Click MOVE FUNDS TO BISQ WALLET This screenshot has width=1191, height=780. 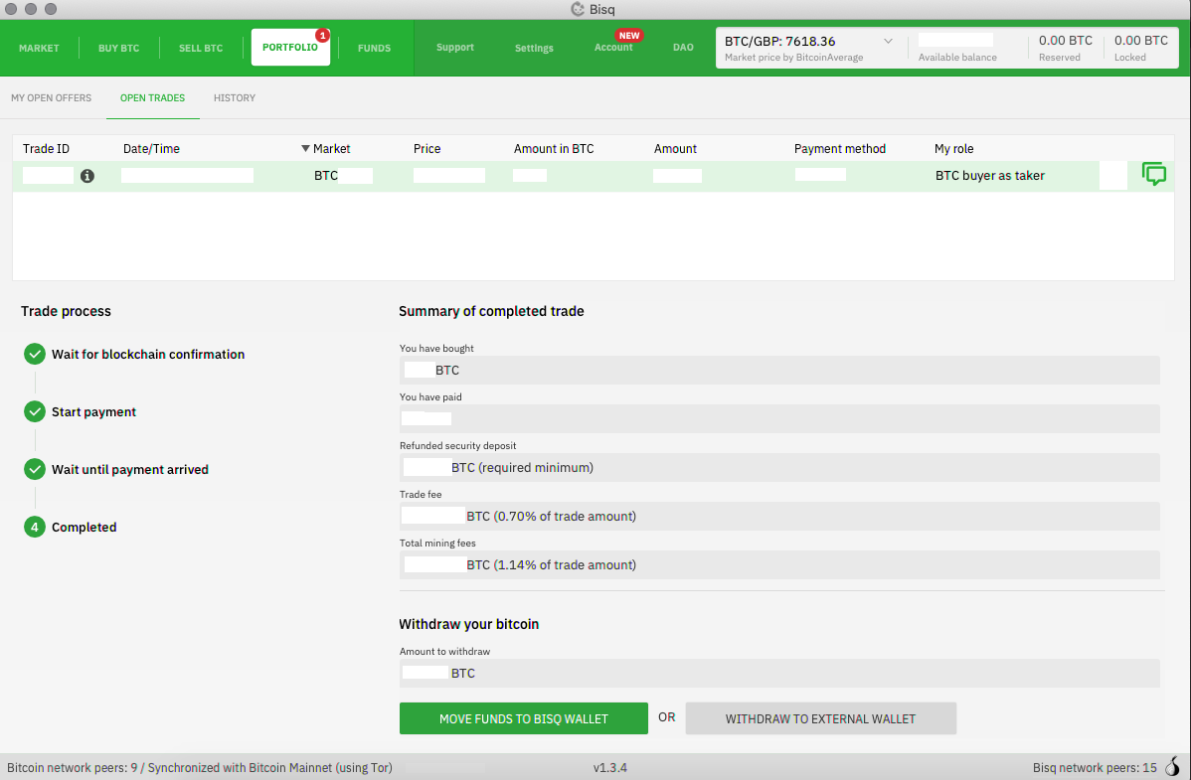coord(523,718)
